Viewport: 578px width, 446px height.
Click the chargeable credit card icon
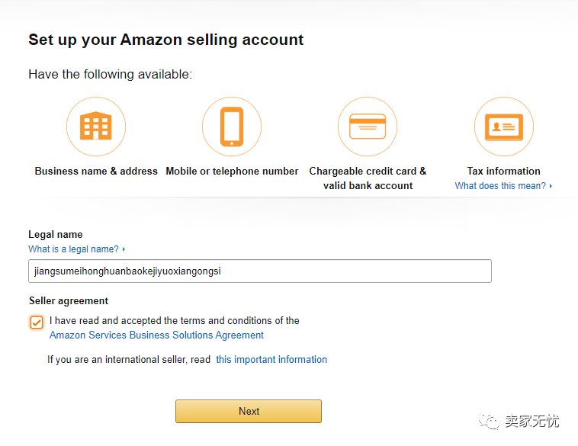[x=368, y=126]
